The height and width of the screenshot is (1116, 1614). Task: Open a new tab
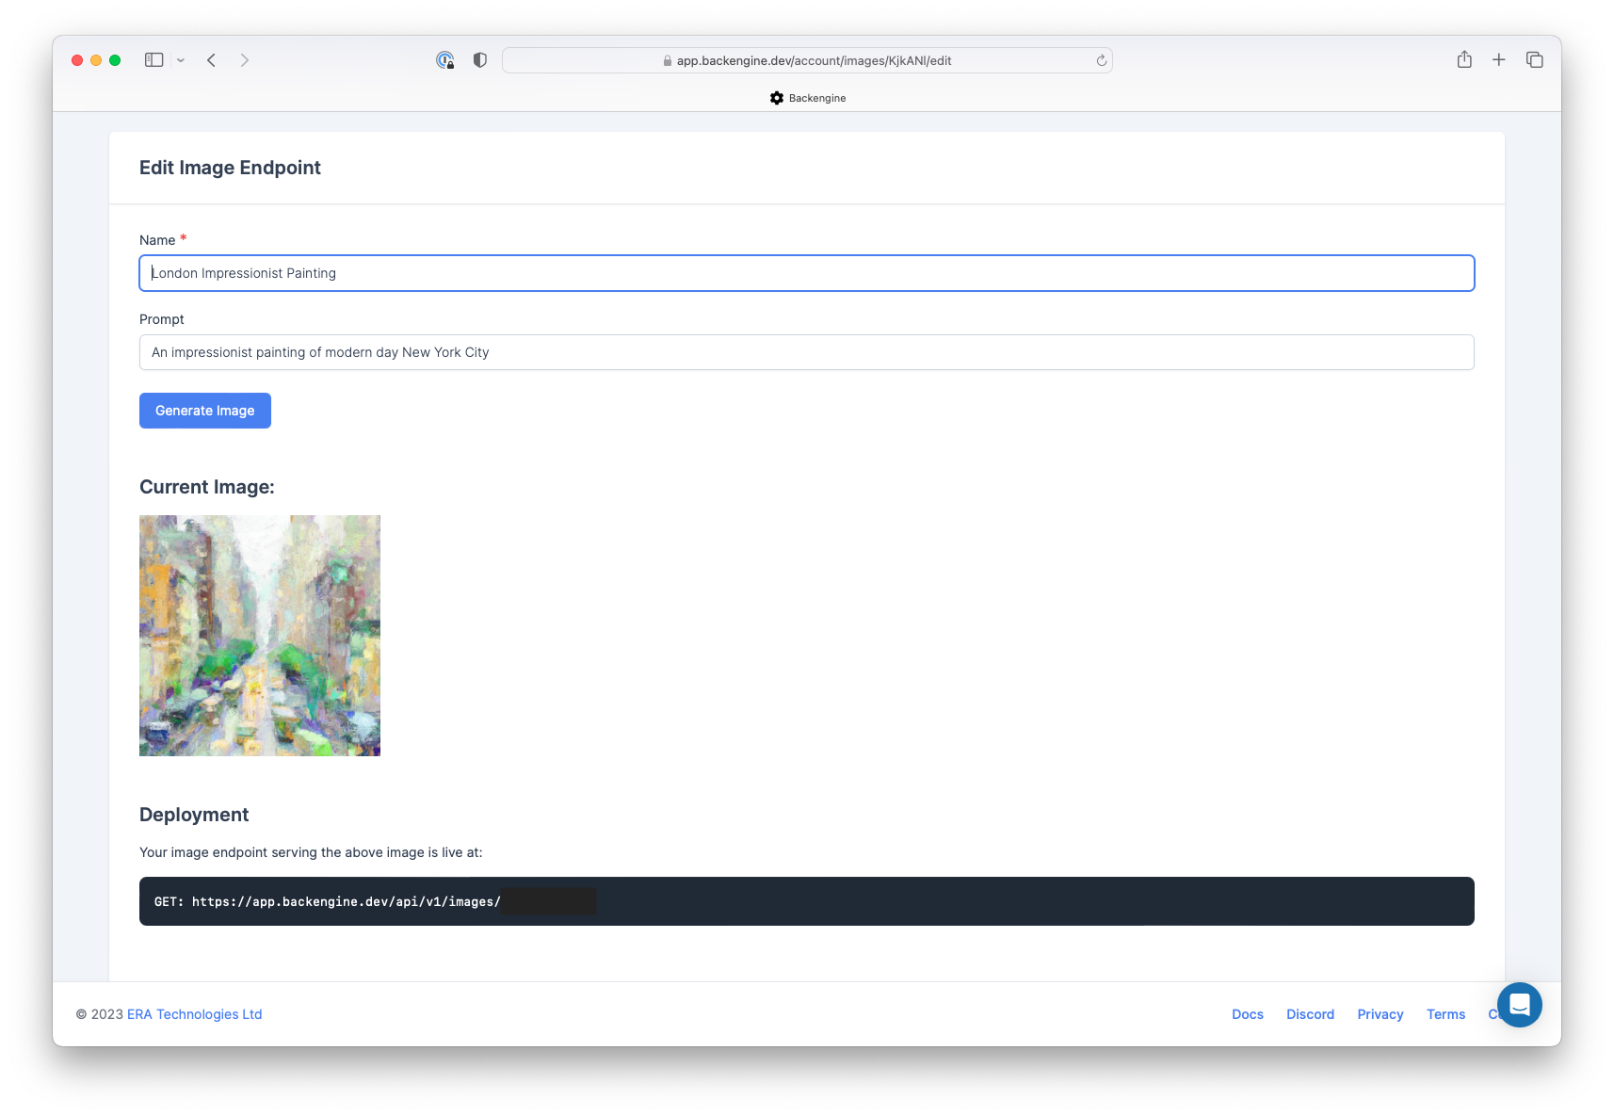(x=1499, y=60)
